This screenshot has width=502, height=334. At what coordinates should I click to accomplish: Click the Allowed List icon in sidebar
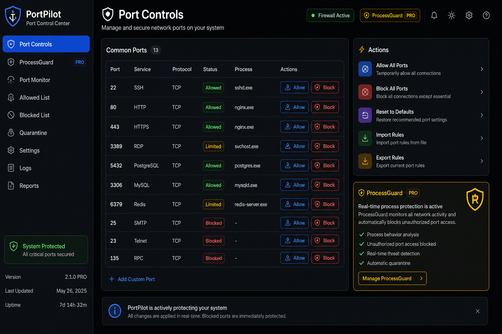(11, 98)
